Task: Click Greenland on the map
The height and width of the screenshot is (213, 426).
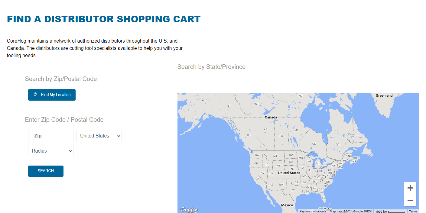Action: [x=384, y=95]
